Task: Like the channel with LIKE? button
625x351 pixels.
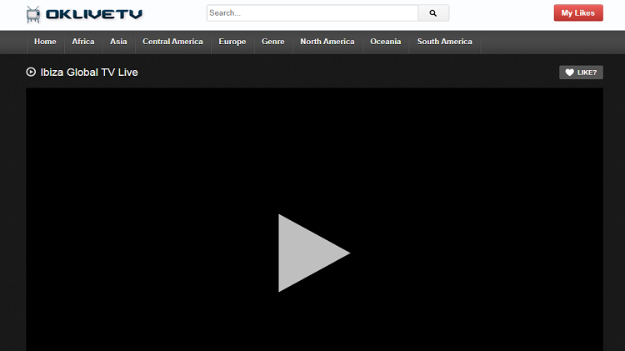Action: (x=581, y=73)
